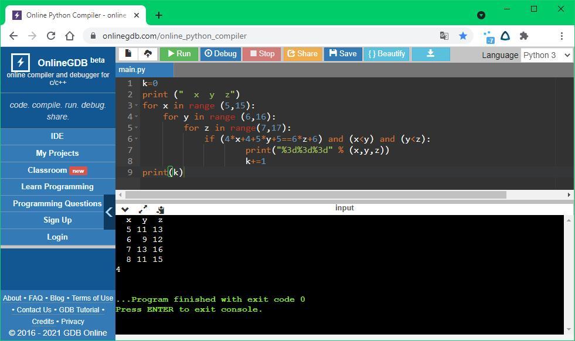Open the GDB Tutorial link
Screen dimensions: 575x341
79,310
